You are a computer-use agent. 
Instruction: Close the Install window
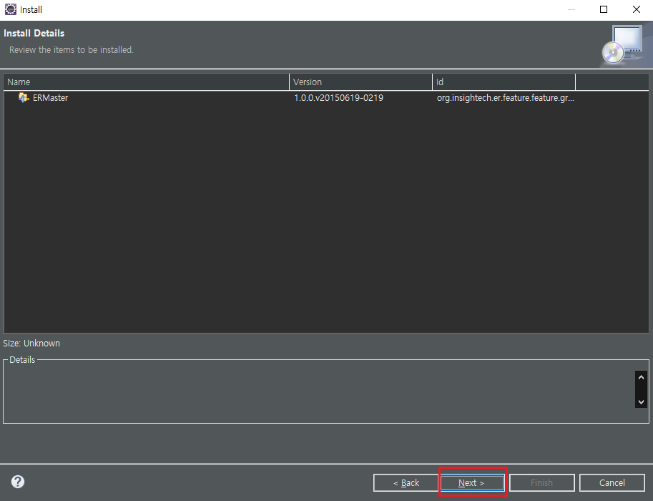click(637, 9)
